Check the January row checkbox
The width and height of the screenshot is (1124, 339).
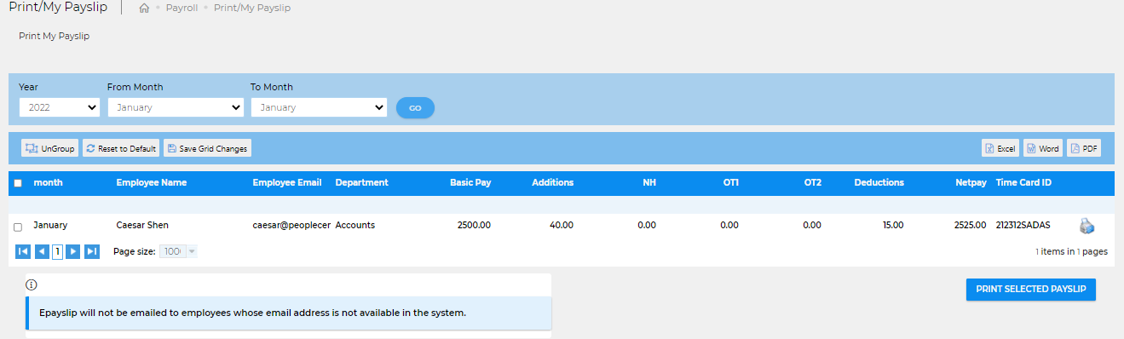[18, 227]
